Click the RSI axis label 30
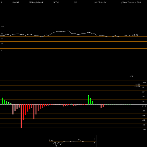Image resolution: width=147 pixels, height=147 pixels. point(2,43)
